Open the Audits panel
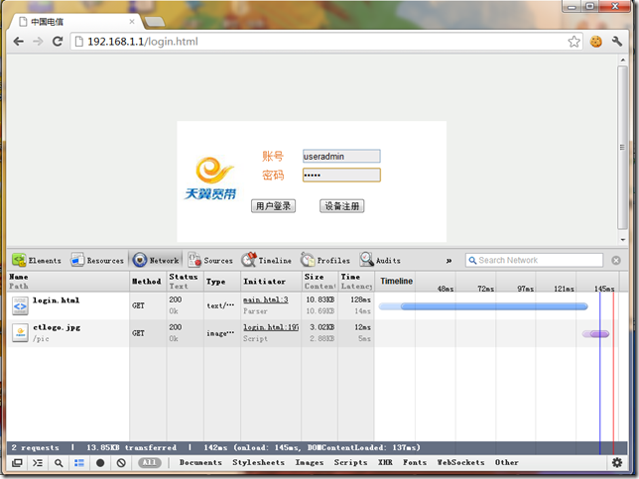 pos(380,260)
